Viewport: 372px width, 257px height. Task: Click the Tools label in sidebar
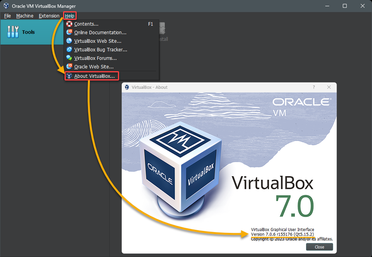click(28, 32)
